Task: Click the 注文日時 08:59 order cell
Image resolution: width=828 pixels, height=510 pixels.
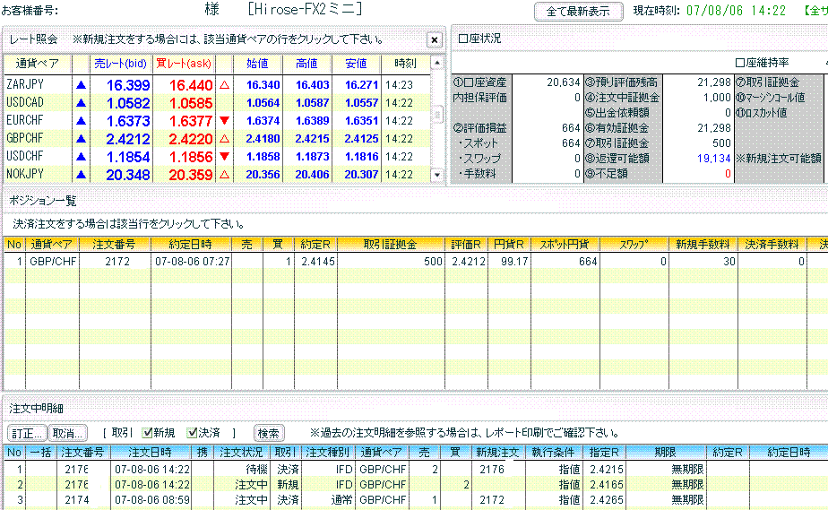Action: point(152,500)
